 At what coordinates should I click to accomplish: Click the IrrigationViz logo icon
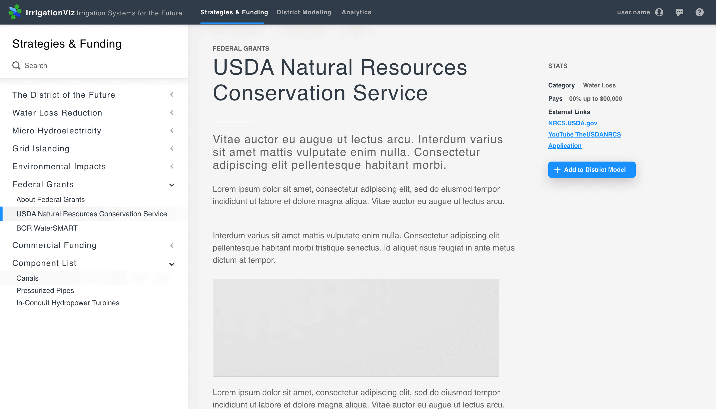coord(15,12)
